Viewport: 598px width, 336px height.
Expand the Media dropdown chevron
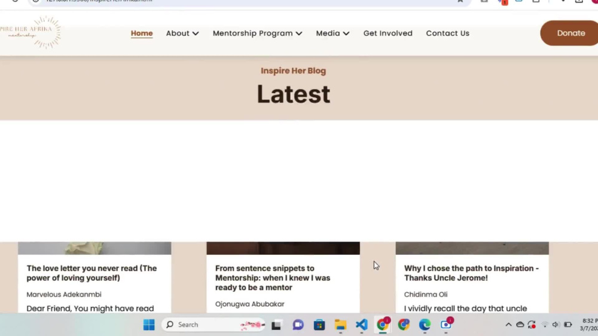tap(346, 34)
